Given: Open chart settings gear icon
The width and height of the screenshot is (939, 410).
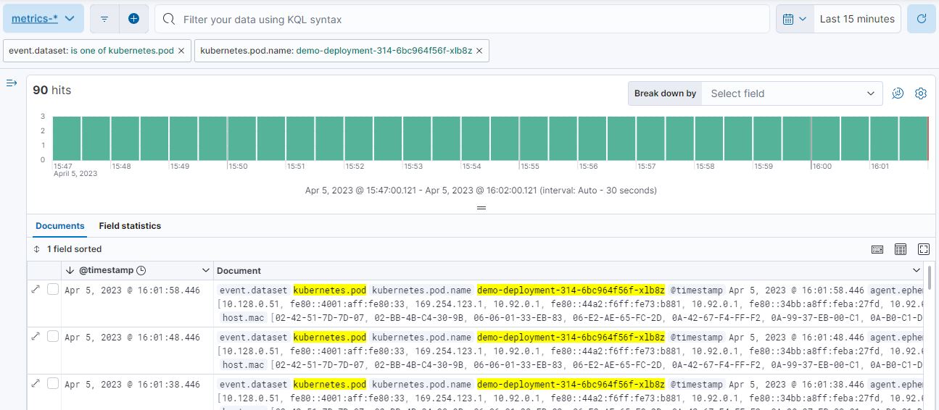Looking at the screenshot, I should pos(921,93).
